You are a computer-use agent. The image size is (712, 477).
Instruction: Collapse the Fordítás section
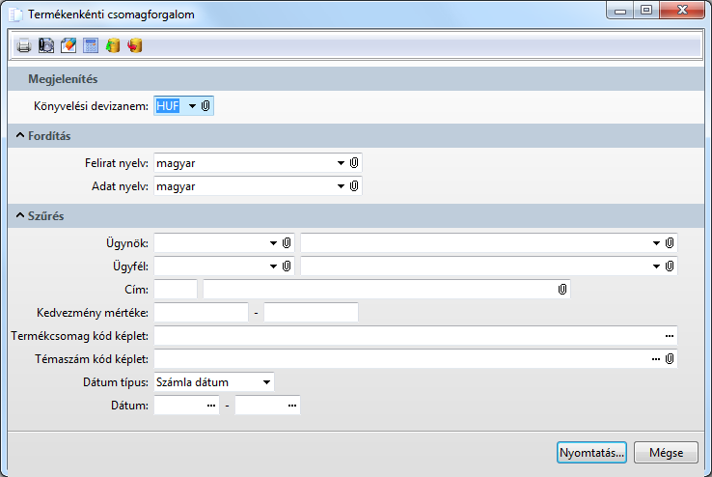(x=20, y=135)
